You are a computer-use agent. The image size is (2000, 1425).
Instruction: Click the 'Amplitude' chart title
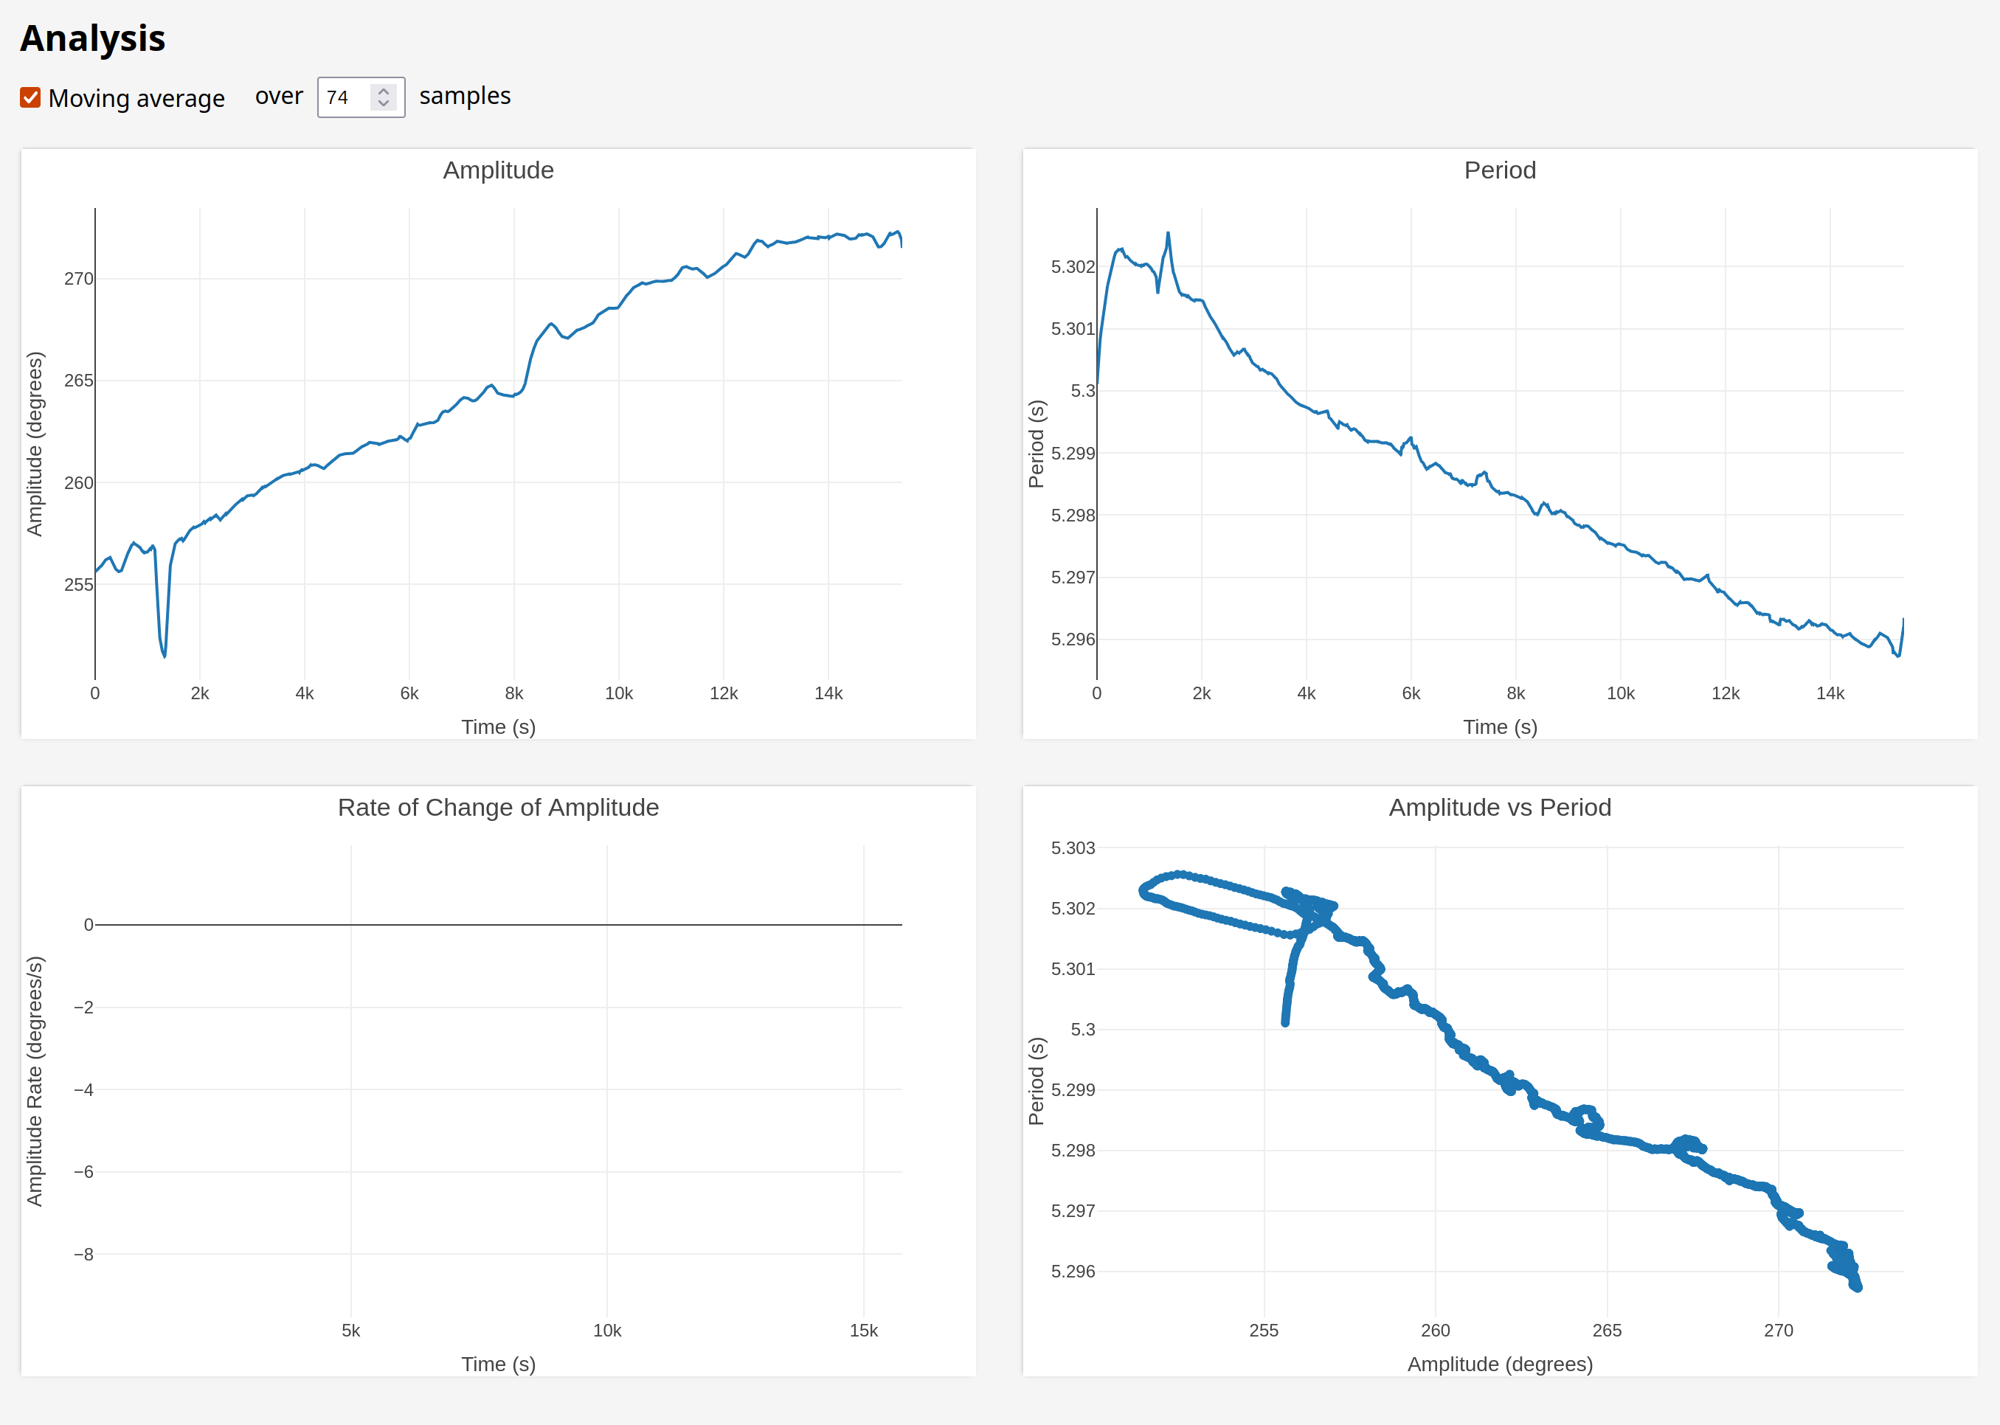click(497, 170)
